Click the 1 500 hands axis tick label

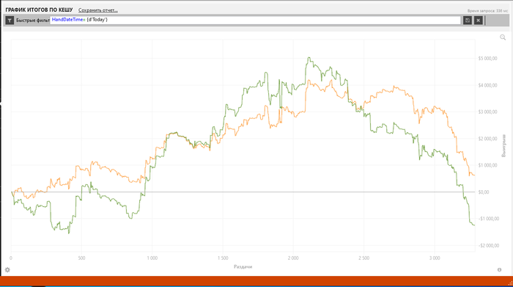click(x=223, y=258)
